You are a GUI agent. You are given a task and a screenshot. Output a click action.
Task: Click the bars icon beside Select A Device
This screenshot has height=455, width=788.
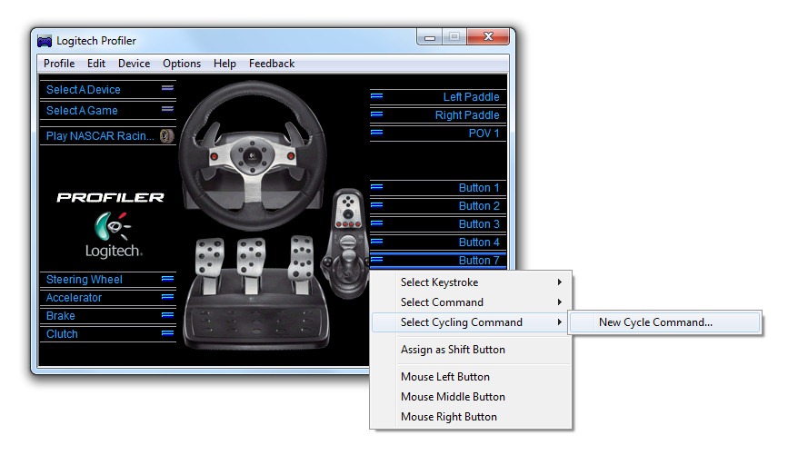(x=167, y=88)
